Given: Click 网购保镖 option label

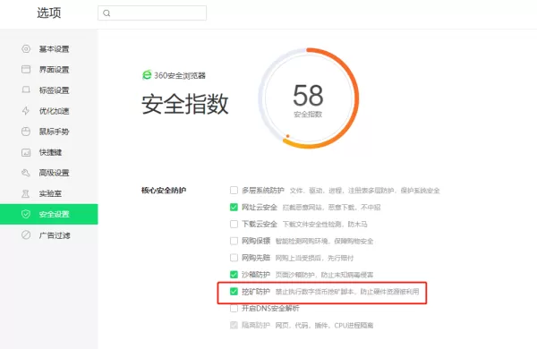Looking at the screenshot, I should 256,241.
